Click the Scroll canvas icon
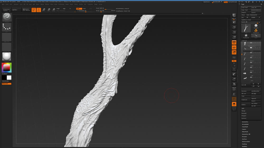The width and height of the screenshot is (264, 148). pos(234,23)
